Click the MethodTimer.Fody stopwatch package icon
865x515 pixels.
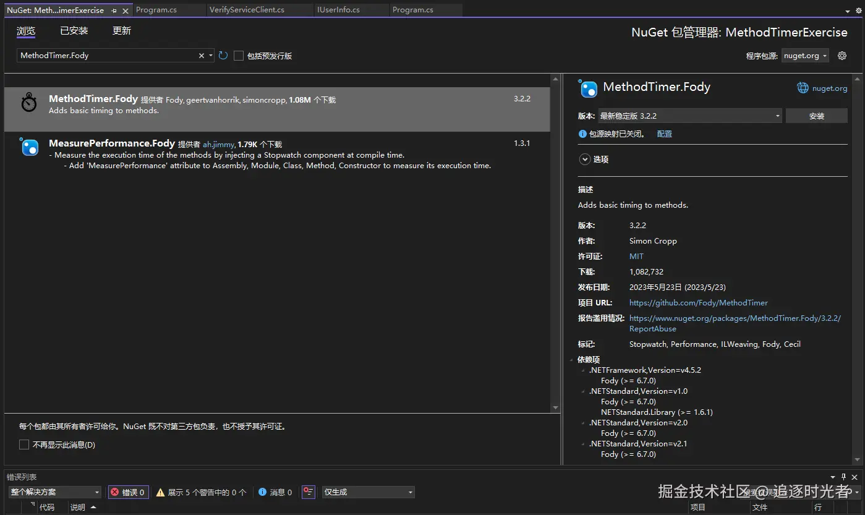click(x=29, y=103)
